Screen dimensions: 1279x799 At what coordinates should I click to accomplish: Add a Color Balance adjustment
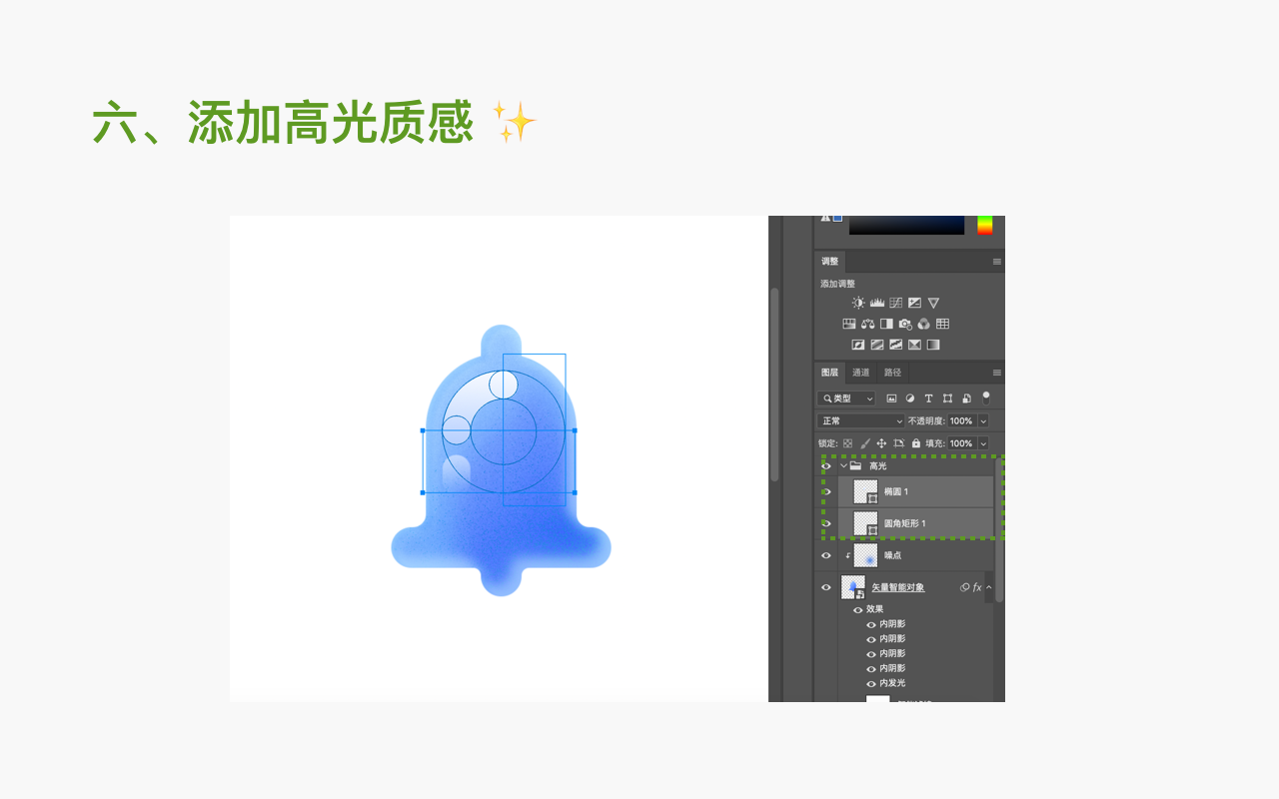(868, 324)
